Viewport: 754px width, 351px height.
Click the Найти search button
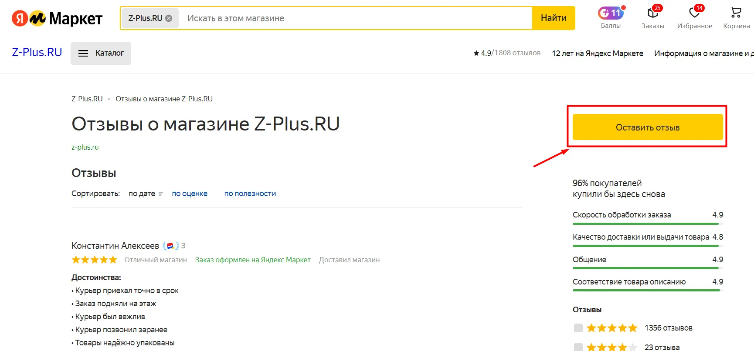[x=554, y=18]
